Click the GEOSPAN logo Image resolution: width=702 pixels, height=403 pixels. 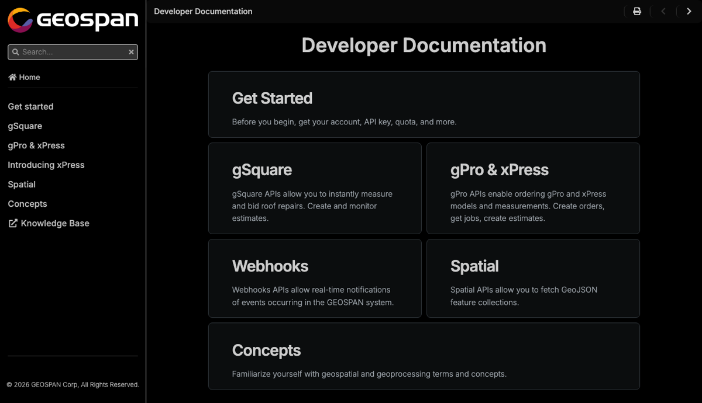pos(73,20)
